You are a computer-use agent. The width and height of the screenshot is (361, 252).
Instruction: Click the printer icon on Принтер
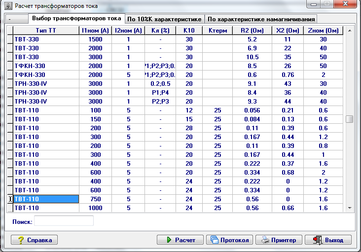click(265, 240)
